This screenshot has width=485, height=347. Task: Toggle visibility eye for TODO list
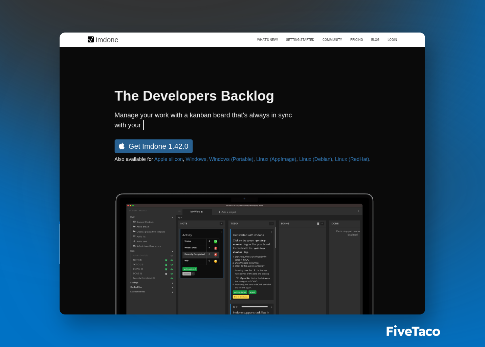click(x=172, y=265)
